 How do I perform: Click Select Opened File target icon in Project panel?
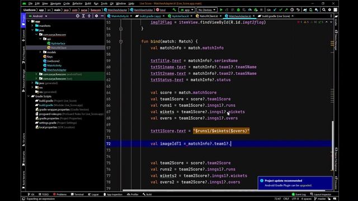click(78, 16)
